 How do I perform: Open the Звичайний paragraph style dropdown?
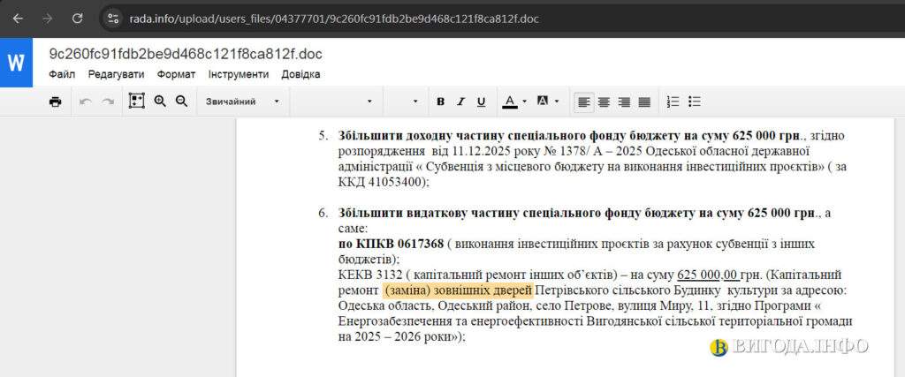pyautogui.click(x=242, y=102)
